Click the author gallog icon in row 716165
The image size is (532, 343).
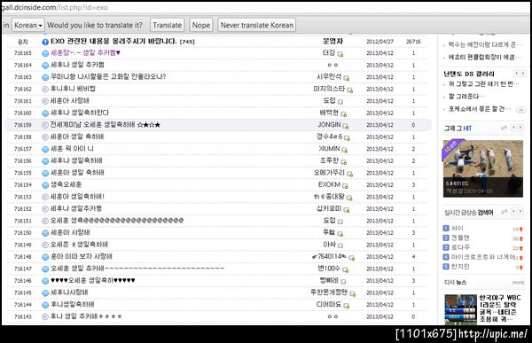[x=340, y=54]
